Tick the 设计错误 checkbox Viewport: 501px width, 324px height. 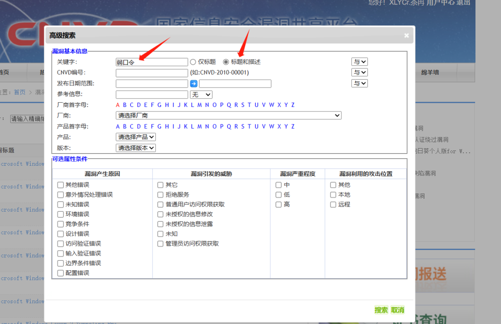[60, 234]
